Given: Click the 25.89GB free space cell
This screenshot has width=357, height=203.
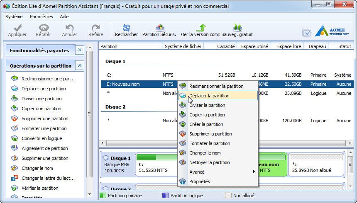Looking at the screenshot, I should click(x=293, y=93).
